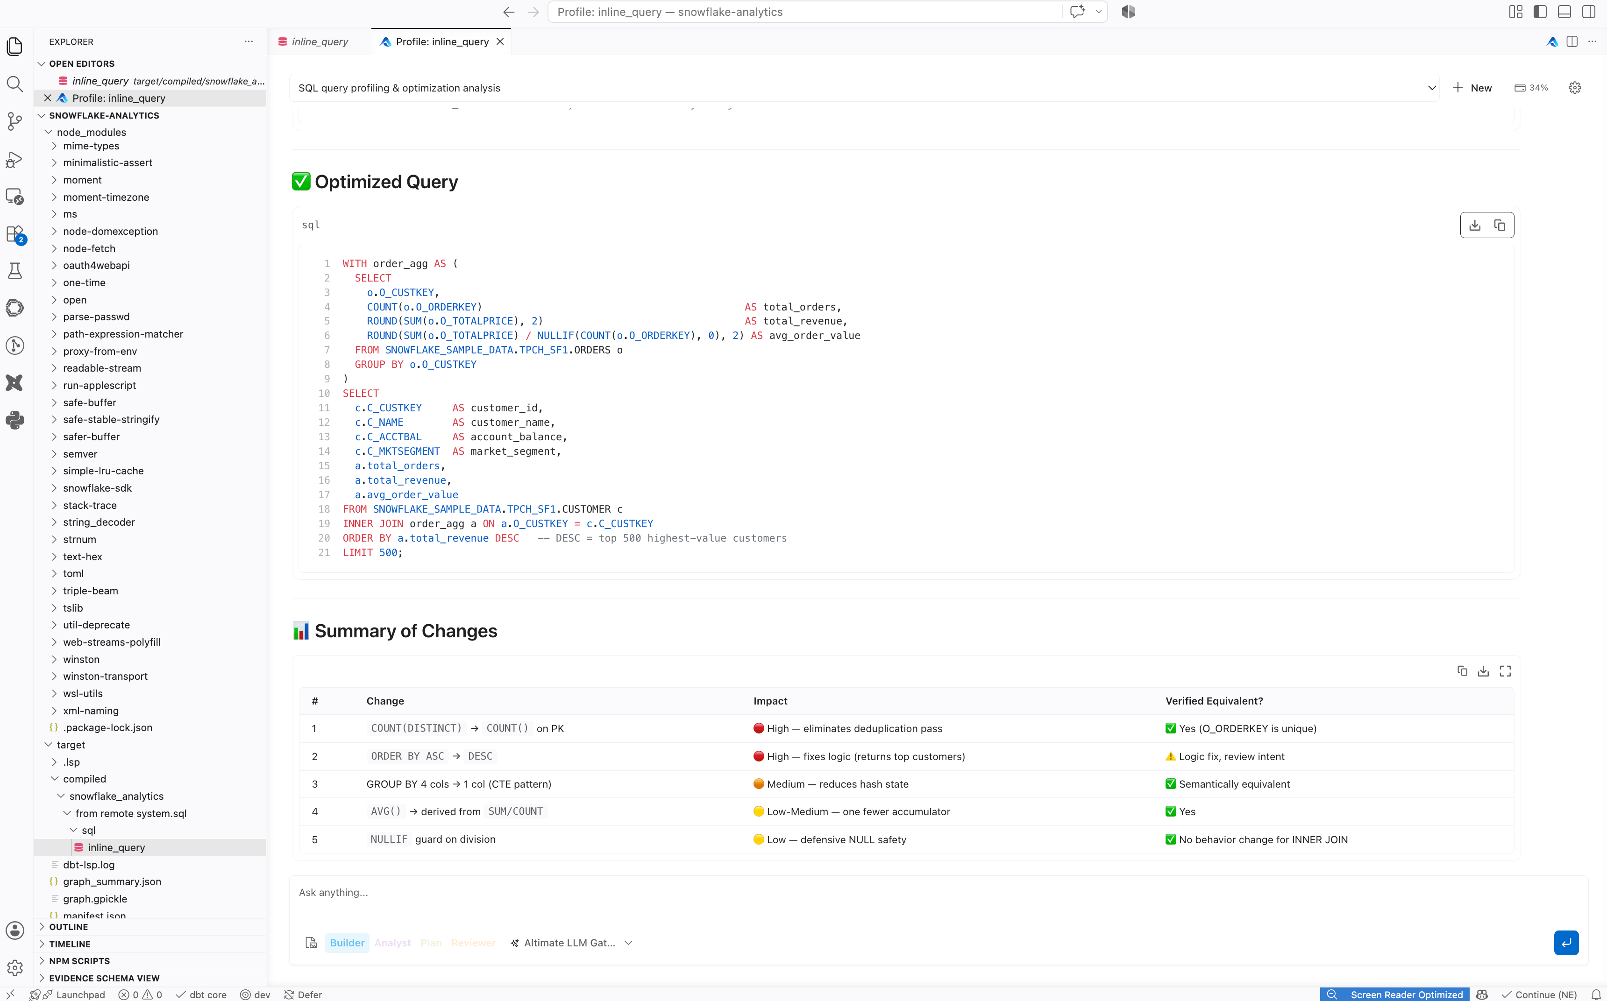Click the dev target in status bar
Viewport: 1607px width, 1001px height.
tap(256, 994)
